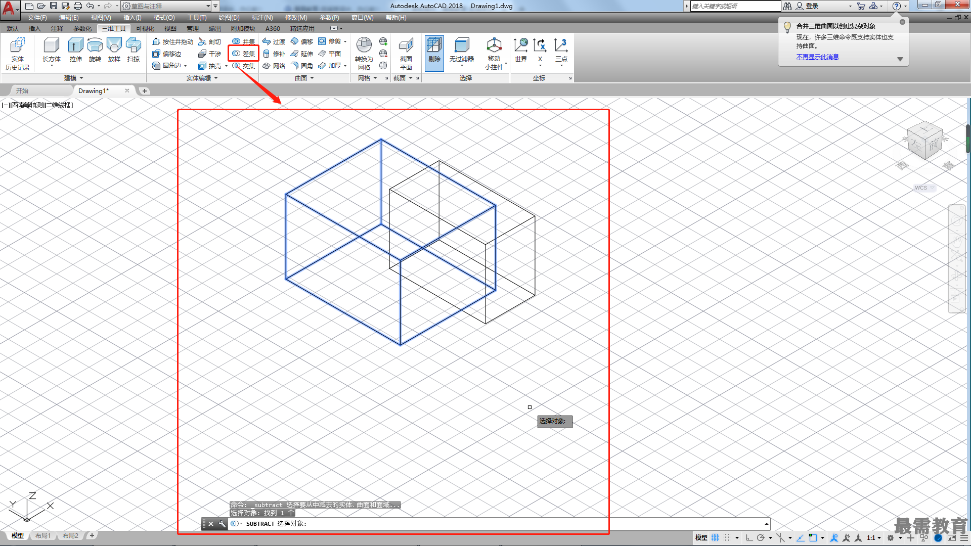The height and width of the screenshot is (546, 971).
Task: Toggle grid display in the status bar
Action: click(x=715, y=537)
